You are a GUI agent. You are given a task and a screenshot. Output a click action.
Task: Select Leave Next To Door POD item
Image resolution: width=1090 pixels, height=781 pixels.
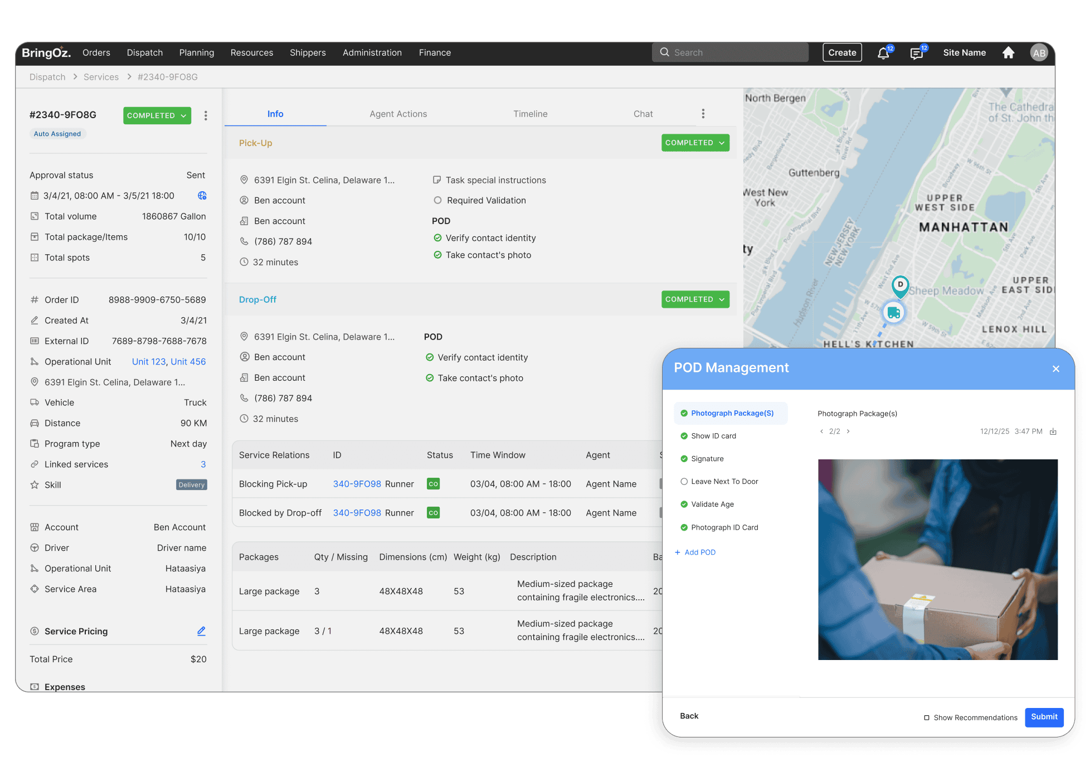pos(719,482)
